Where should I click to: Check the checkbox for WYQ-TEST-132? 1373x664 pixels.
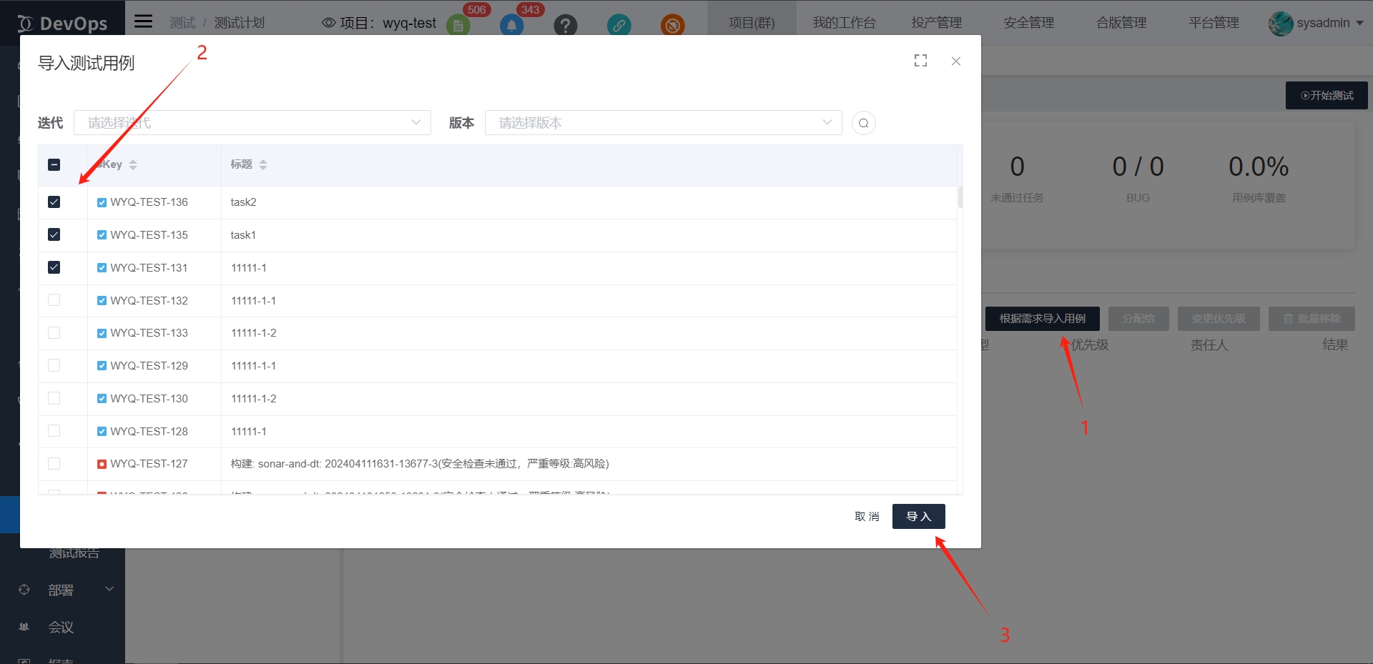54,300
